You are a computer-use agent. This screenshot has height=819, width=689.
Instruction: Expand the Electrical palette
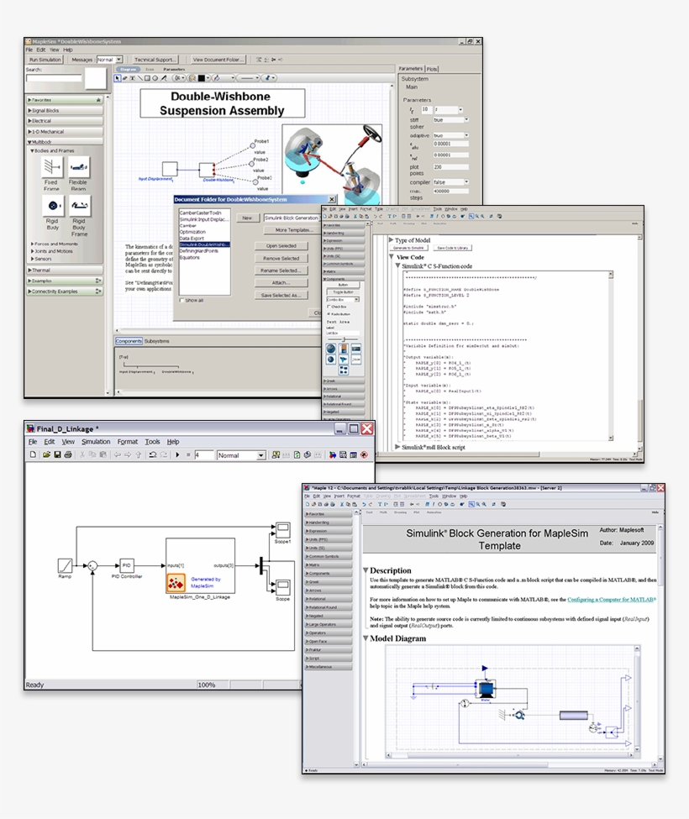64,121
